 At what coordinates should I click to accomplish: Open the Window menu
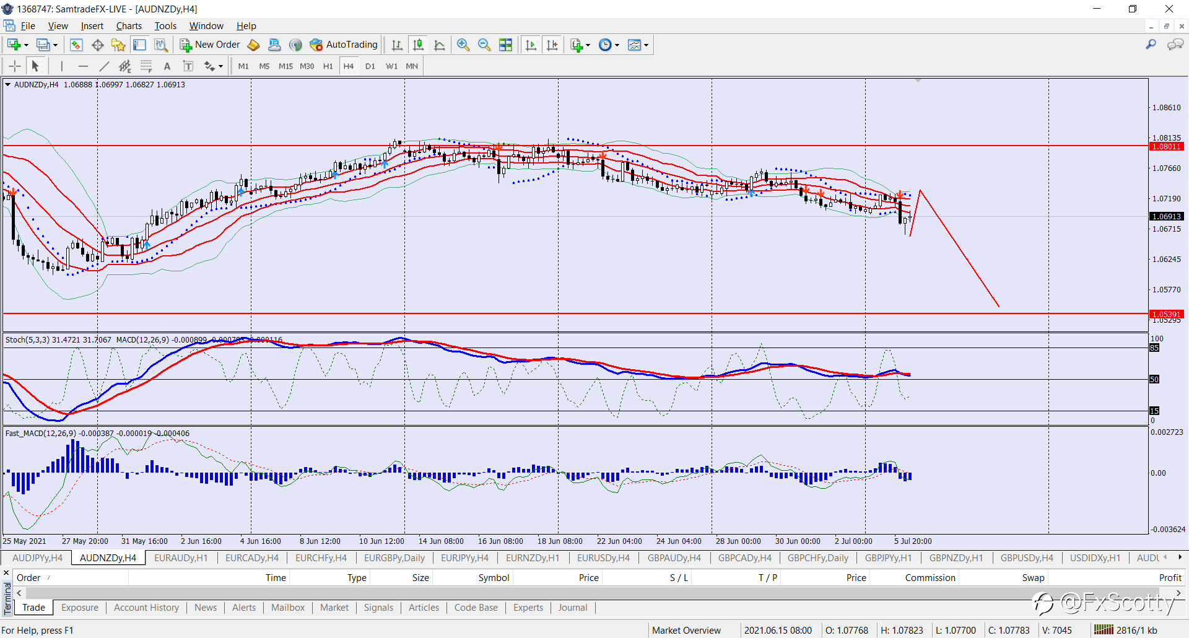(x=206, y=26)
